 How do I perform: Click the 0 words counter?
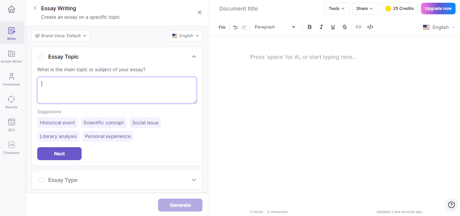[x=257, y=212]
